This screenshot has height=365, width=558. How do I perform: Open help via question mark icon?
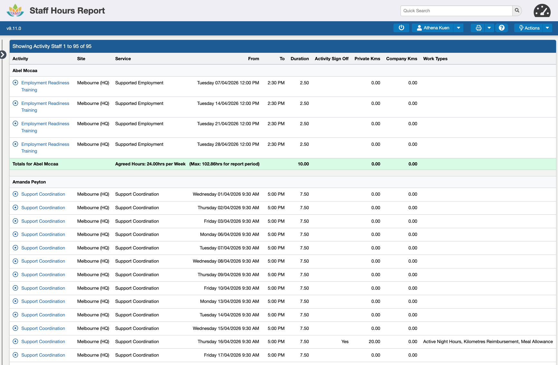[x=501, y=28]
